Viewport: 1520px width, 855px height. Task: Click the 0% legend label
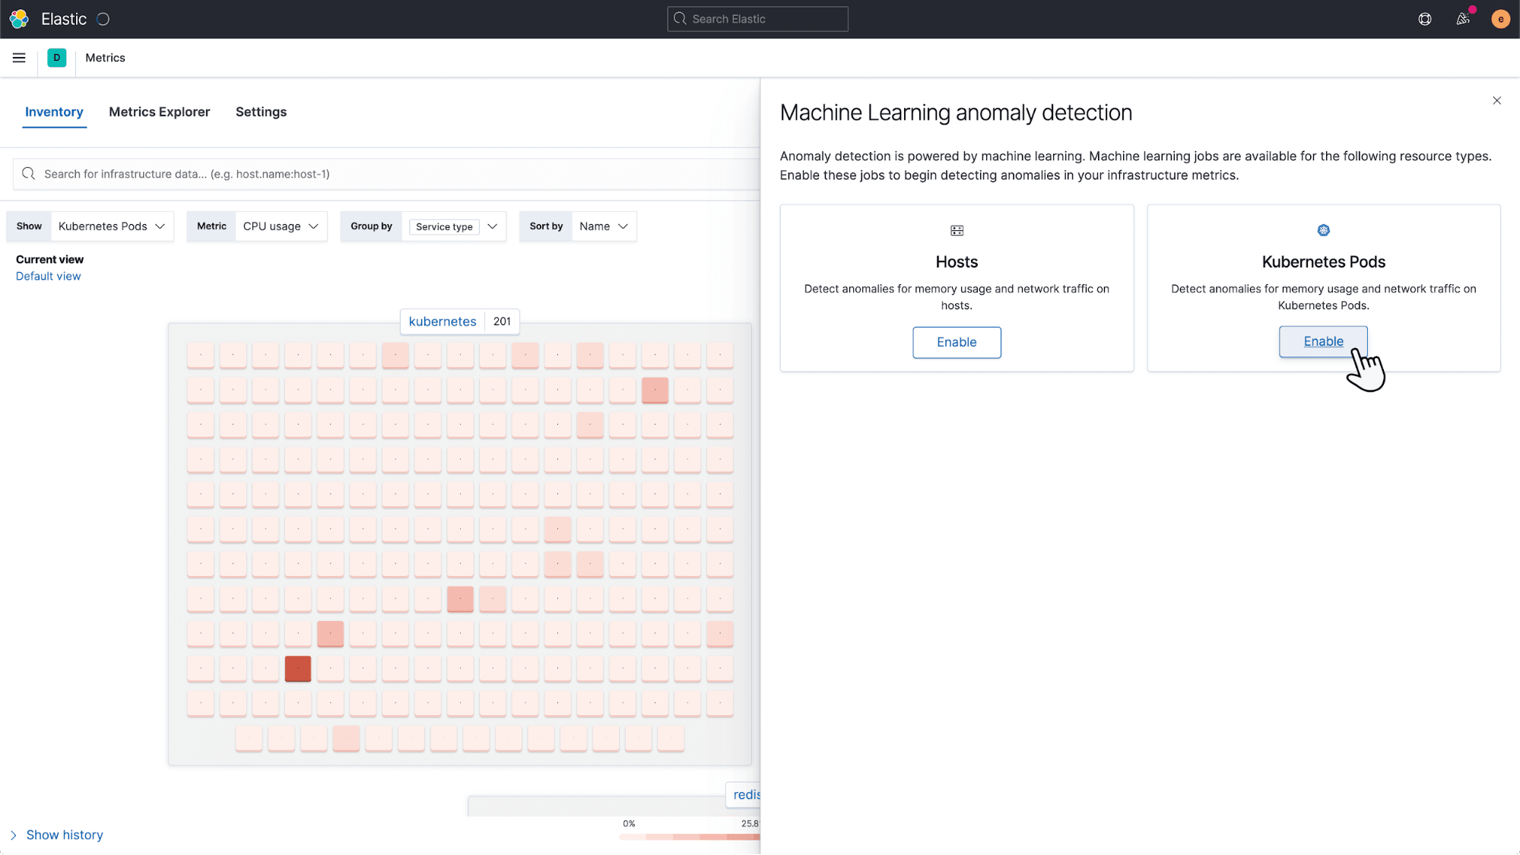pyautogui.click(x=629, y=824)
